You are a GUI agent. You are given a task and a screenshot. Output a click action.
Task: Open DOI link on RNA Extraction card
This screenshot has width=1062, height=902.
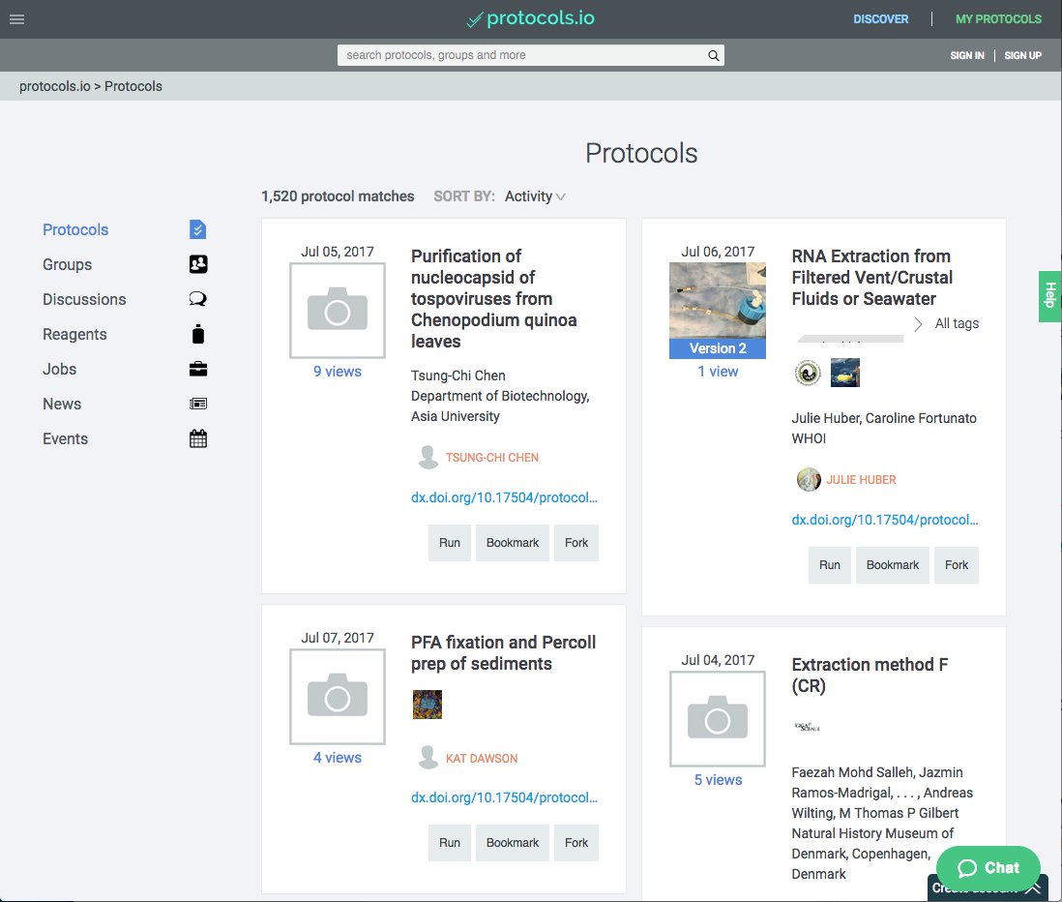pos(885,521)
